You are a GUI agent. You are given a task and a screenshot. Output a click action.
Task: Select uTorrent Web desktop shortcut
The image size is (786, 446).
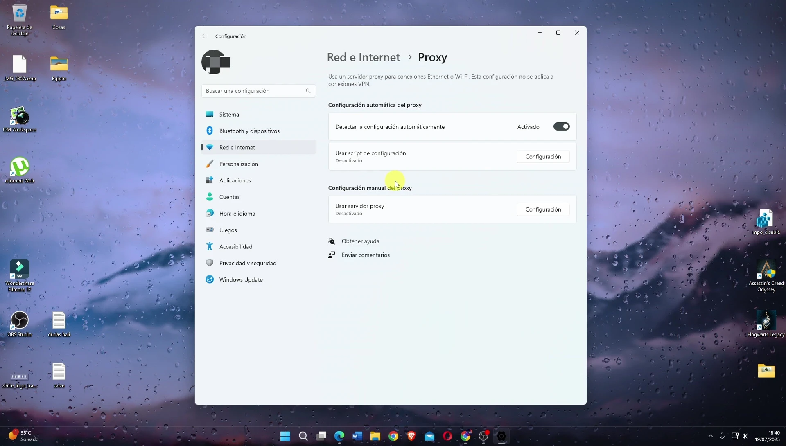click(x=19, y=171)
